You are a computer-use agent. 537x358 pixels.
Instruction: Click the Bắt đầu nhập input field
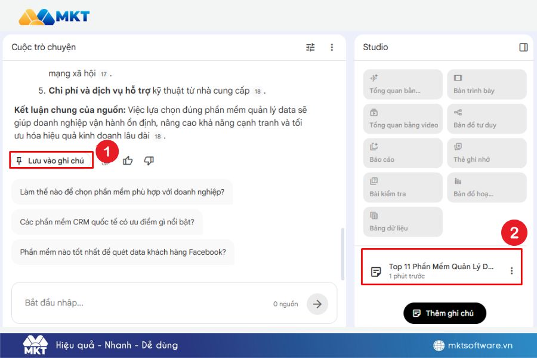[x=143, y=303]
